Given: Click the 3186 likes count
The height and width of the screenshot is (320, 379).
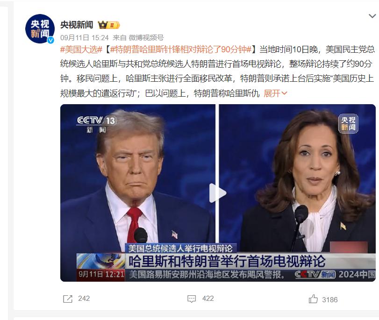Looking at the screenshot, I should (x=329, y=300).
